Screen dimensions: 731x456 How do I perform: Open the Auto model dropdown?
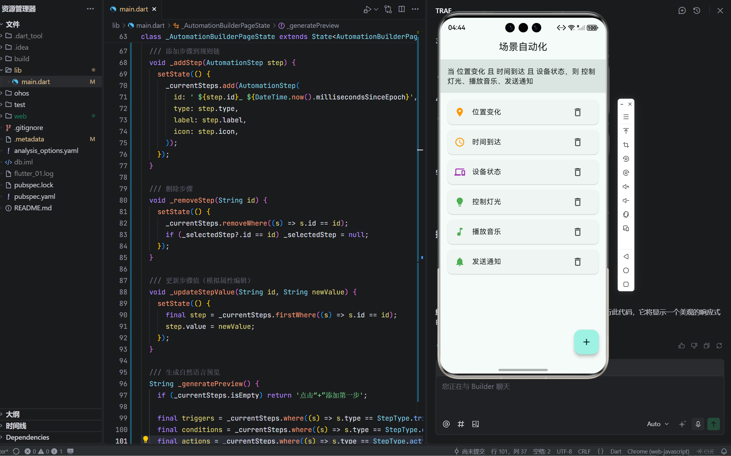[x=657, y=424]
